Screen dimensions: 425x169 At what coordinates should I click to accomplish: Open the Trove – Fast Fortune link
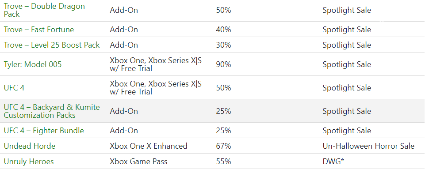click(x=39, y=30)
